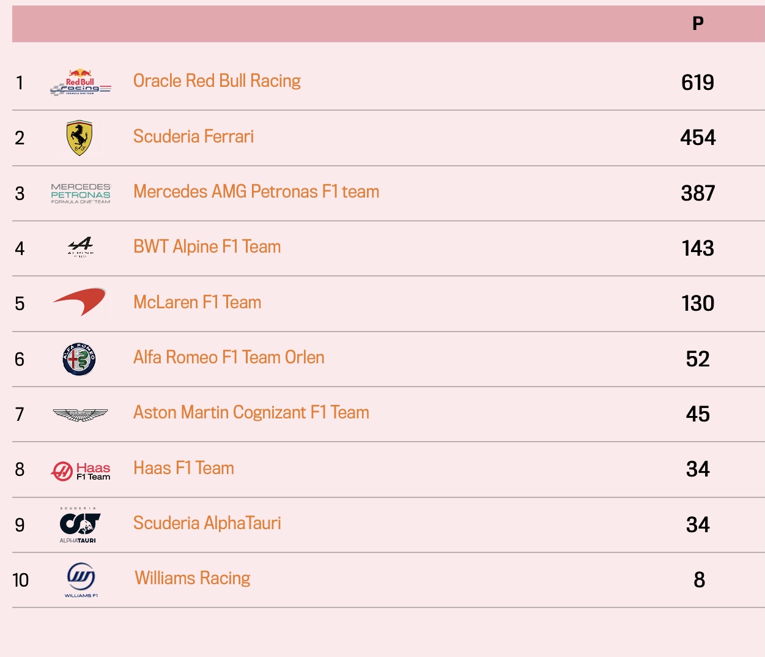Click the Ferrari prancing horse logo
Screen dimensions: 765x657
(79, 138)
